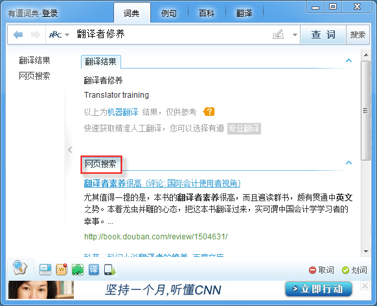
Task: Open the ABC language dropdown
Action: 59,35
